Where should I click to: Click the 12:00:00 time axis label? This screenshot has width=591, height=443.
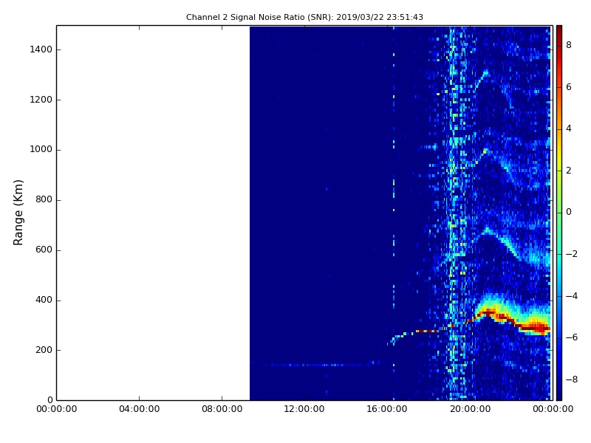point(304,409)
